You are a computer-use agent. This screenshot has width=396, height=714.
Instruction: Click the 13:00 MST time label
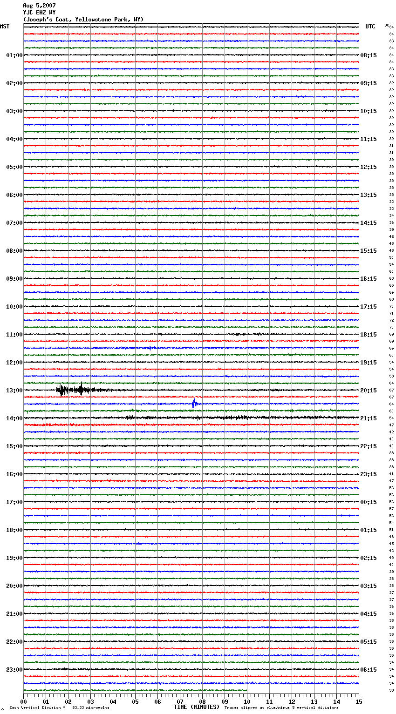click(x=14, y=391)
